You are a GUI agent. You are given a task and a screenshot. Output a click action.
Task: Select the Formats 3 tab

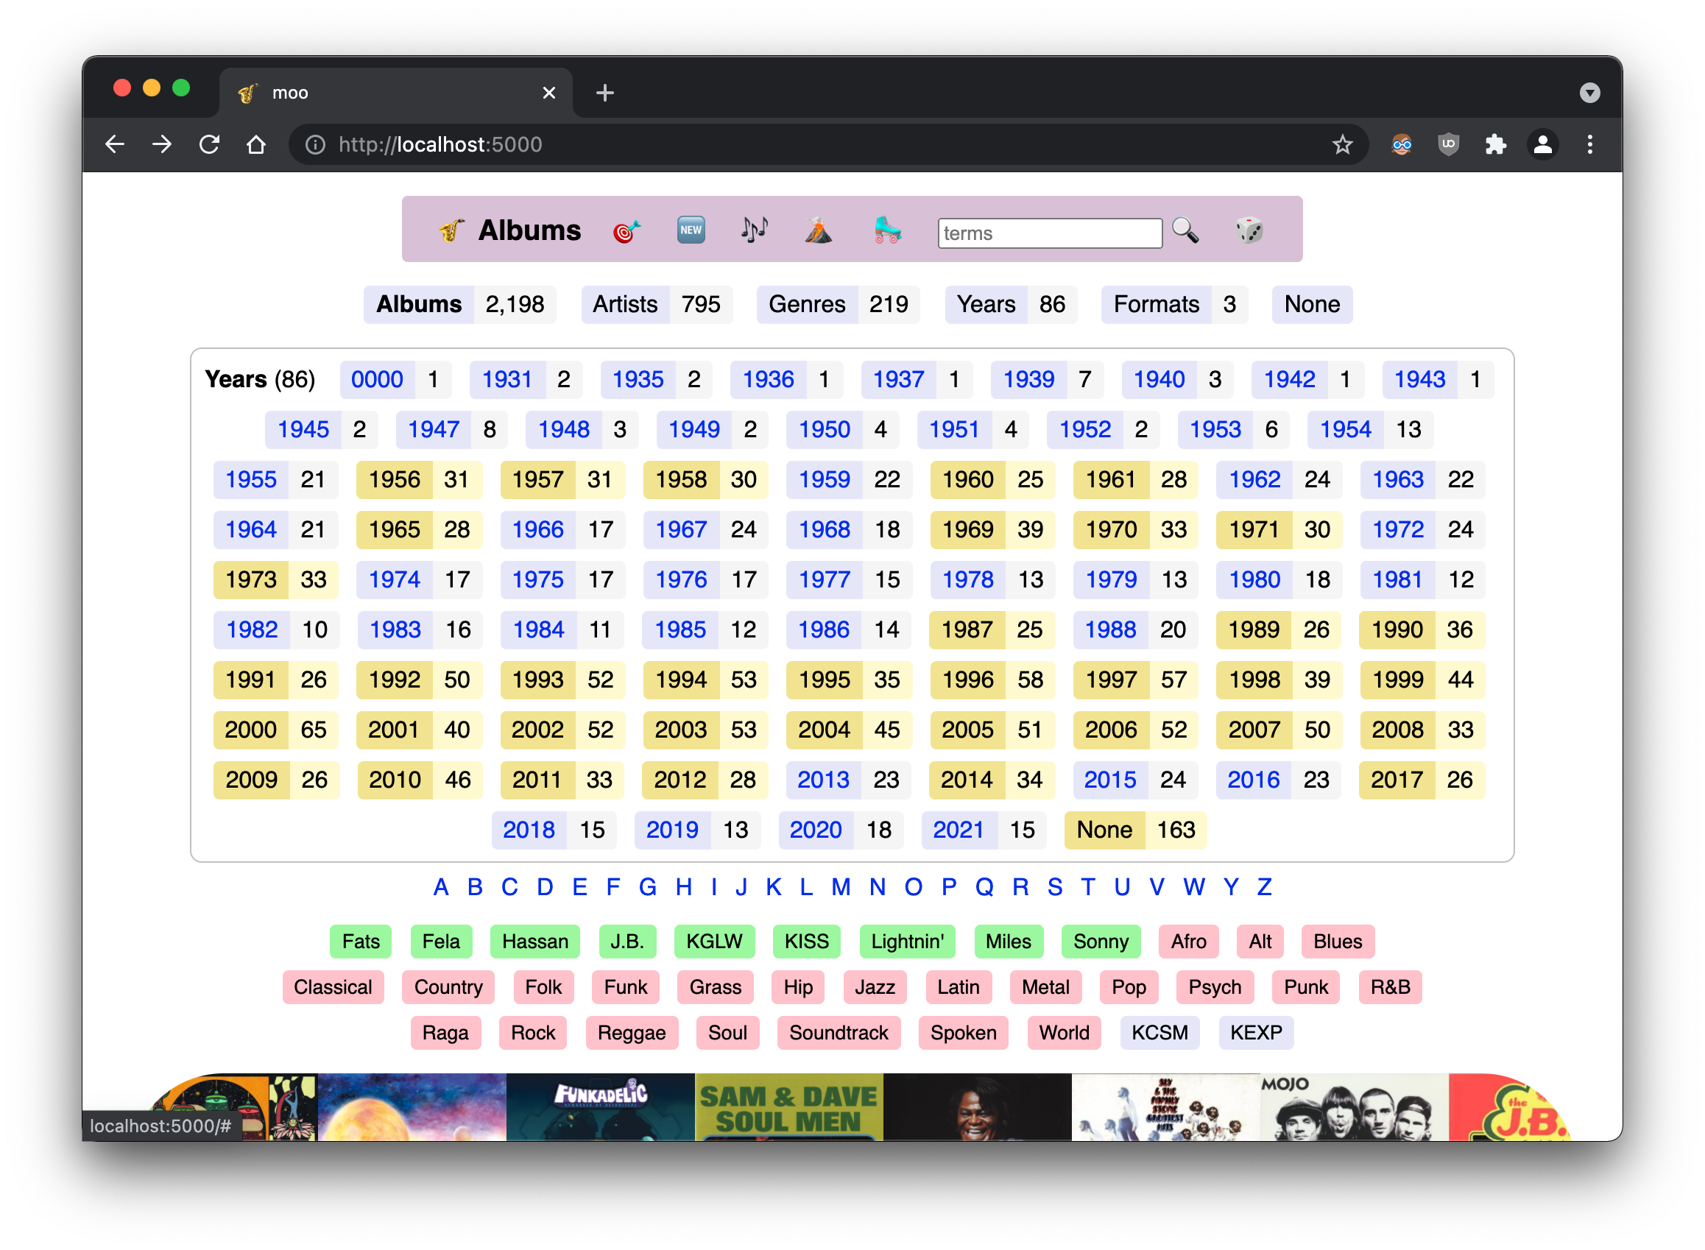tap(1156, 304)
